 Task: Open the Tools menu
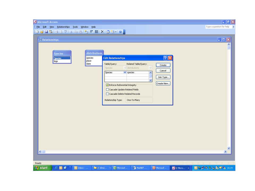pos(75,27)
